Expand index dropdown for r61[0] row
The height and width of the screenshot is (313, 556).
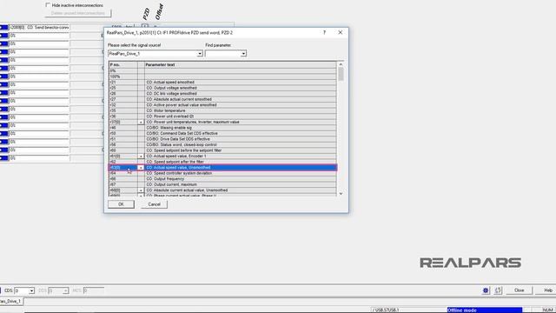(141, 156)
